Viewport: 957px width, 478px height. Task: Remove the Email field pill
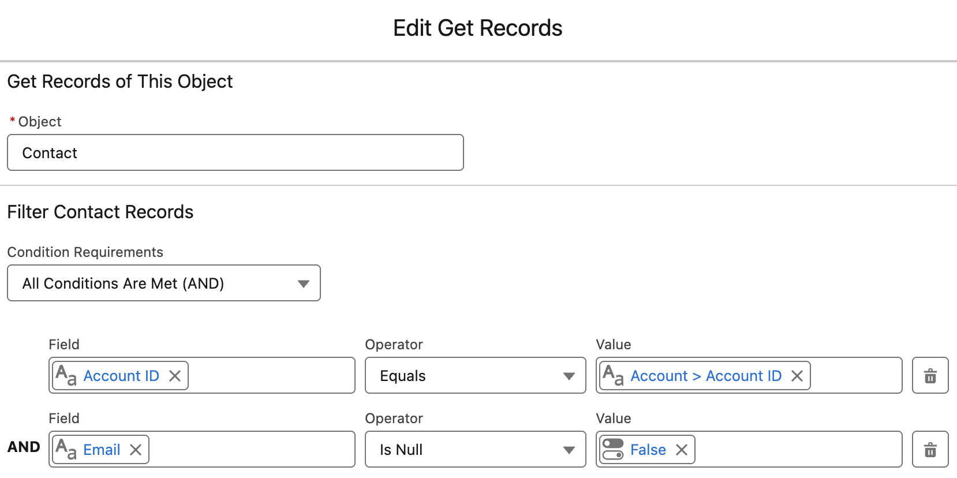coord(136,450)
